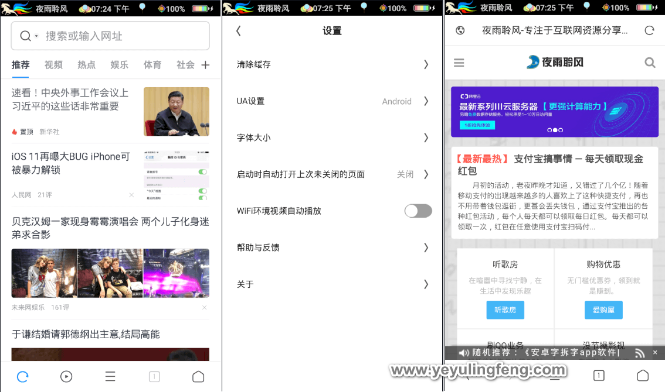Change the UA value Android
The image size is (665, 392).
[396, 101]
